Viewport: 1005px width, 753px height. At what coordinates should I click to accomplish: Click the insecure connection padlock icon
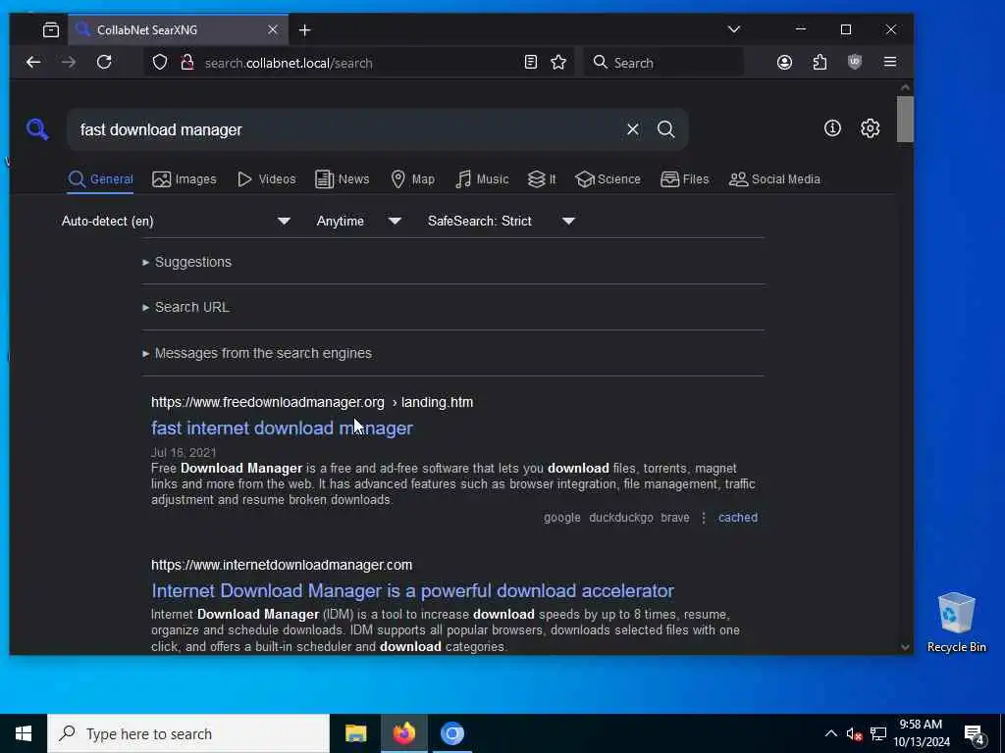click(x=186, y=62)
